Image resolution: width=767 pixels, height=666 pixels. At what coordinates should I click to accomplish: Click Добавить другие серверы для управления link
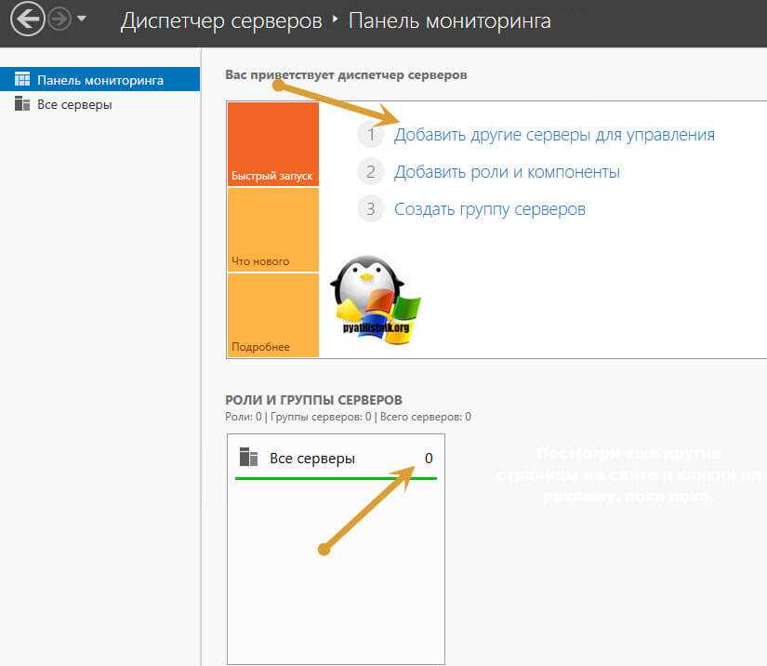click(x=554, y=135)
